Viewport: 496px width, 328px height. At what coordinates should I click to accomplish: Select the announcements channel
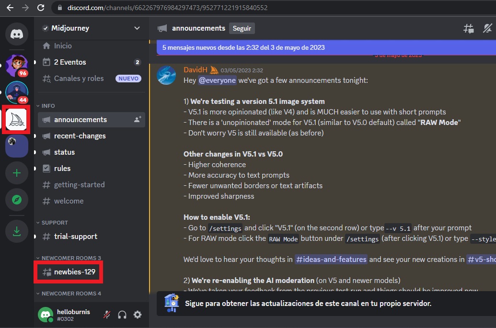tap(92, 120)
